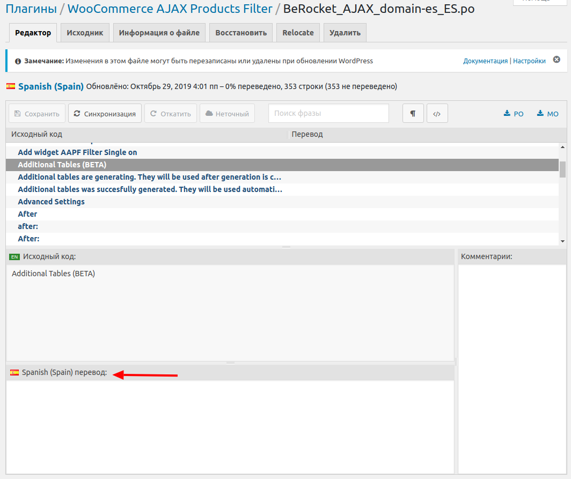Click the Sync (Синхронизация) button

tap(105, 114)
